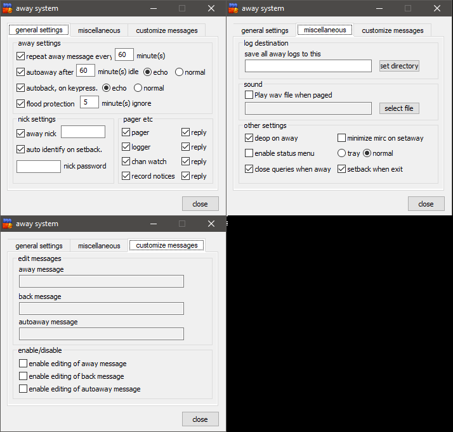Click the away nick text field
453x432 pixels.
(83, 132)
